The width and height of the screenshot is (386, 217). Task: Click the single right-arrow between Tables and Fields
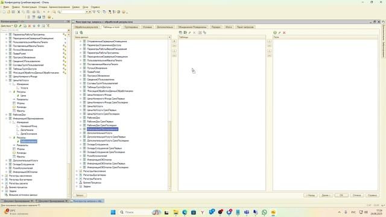(270, 41)
